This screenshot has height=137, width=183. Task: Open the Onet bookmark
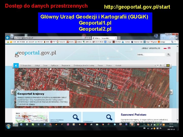(13, 42)
